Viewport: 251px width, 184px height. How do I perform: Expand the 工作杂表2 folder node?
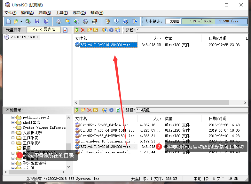tap(13, 143)
